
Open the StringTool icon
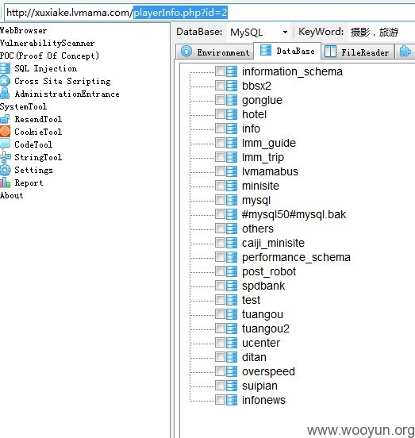point(5,157)
